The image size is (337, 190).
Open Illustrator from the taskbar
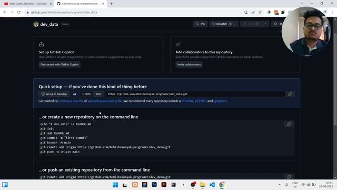click(164, 185)
